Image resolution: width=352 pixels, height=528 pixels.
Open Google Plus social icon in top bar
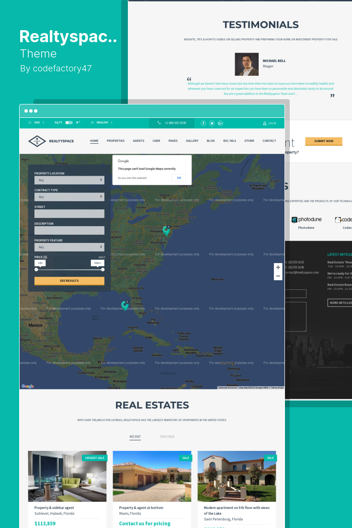click(x=220, y=123)
